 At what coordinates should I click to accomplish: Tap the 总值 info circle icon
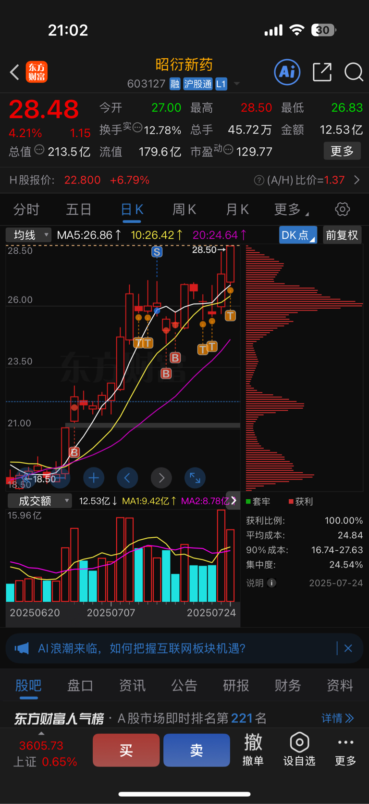click(x=39, y=150)
